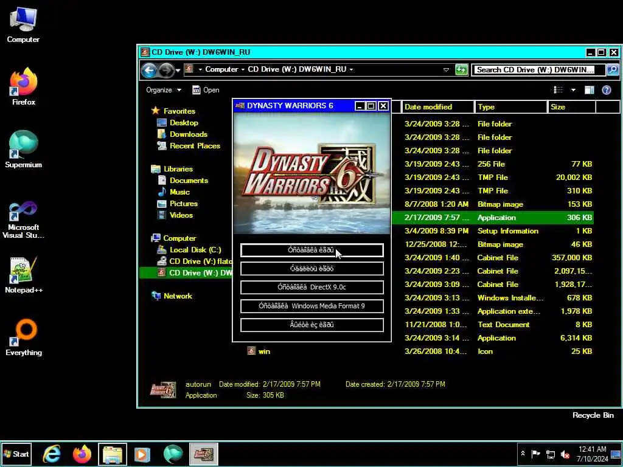623x467 pixels.
Task: Click the DirectX 9.0c install button
Action: coord(312,287)
